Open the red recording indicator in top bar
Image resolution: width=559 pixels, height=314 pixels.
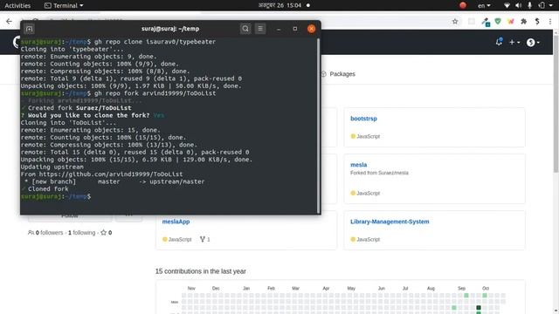(x=463, y=5)
